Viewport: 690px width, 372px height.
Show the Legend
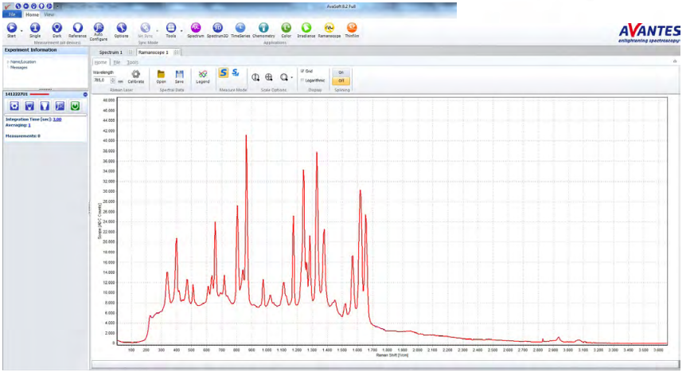(202, 76)
